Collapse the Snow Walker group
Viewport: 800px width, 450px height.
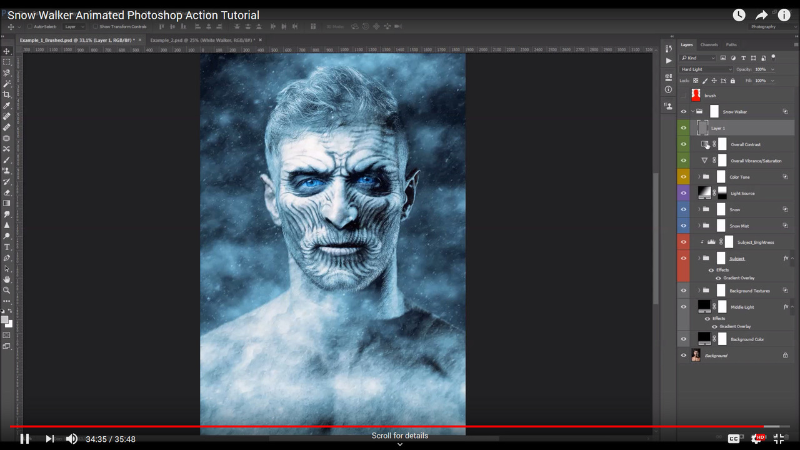(692, 111)
